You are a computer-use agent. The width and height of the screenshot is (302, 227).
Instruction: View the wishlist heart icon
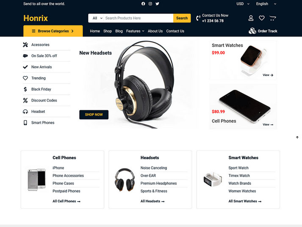pyautogui.click(x=262, y=18)
